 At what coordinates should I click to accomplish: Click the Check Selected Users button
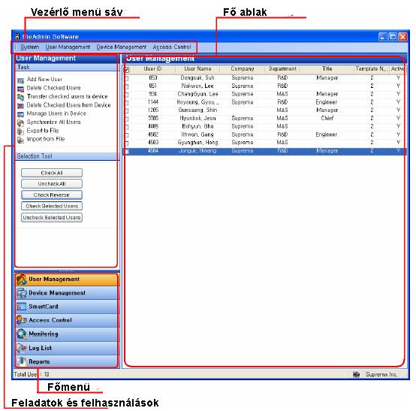pos(52,206)
